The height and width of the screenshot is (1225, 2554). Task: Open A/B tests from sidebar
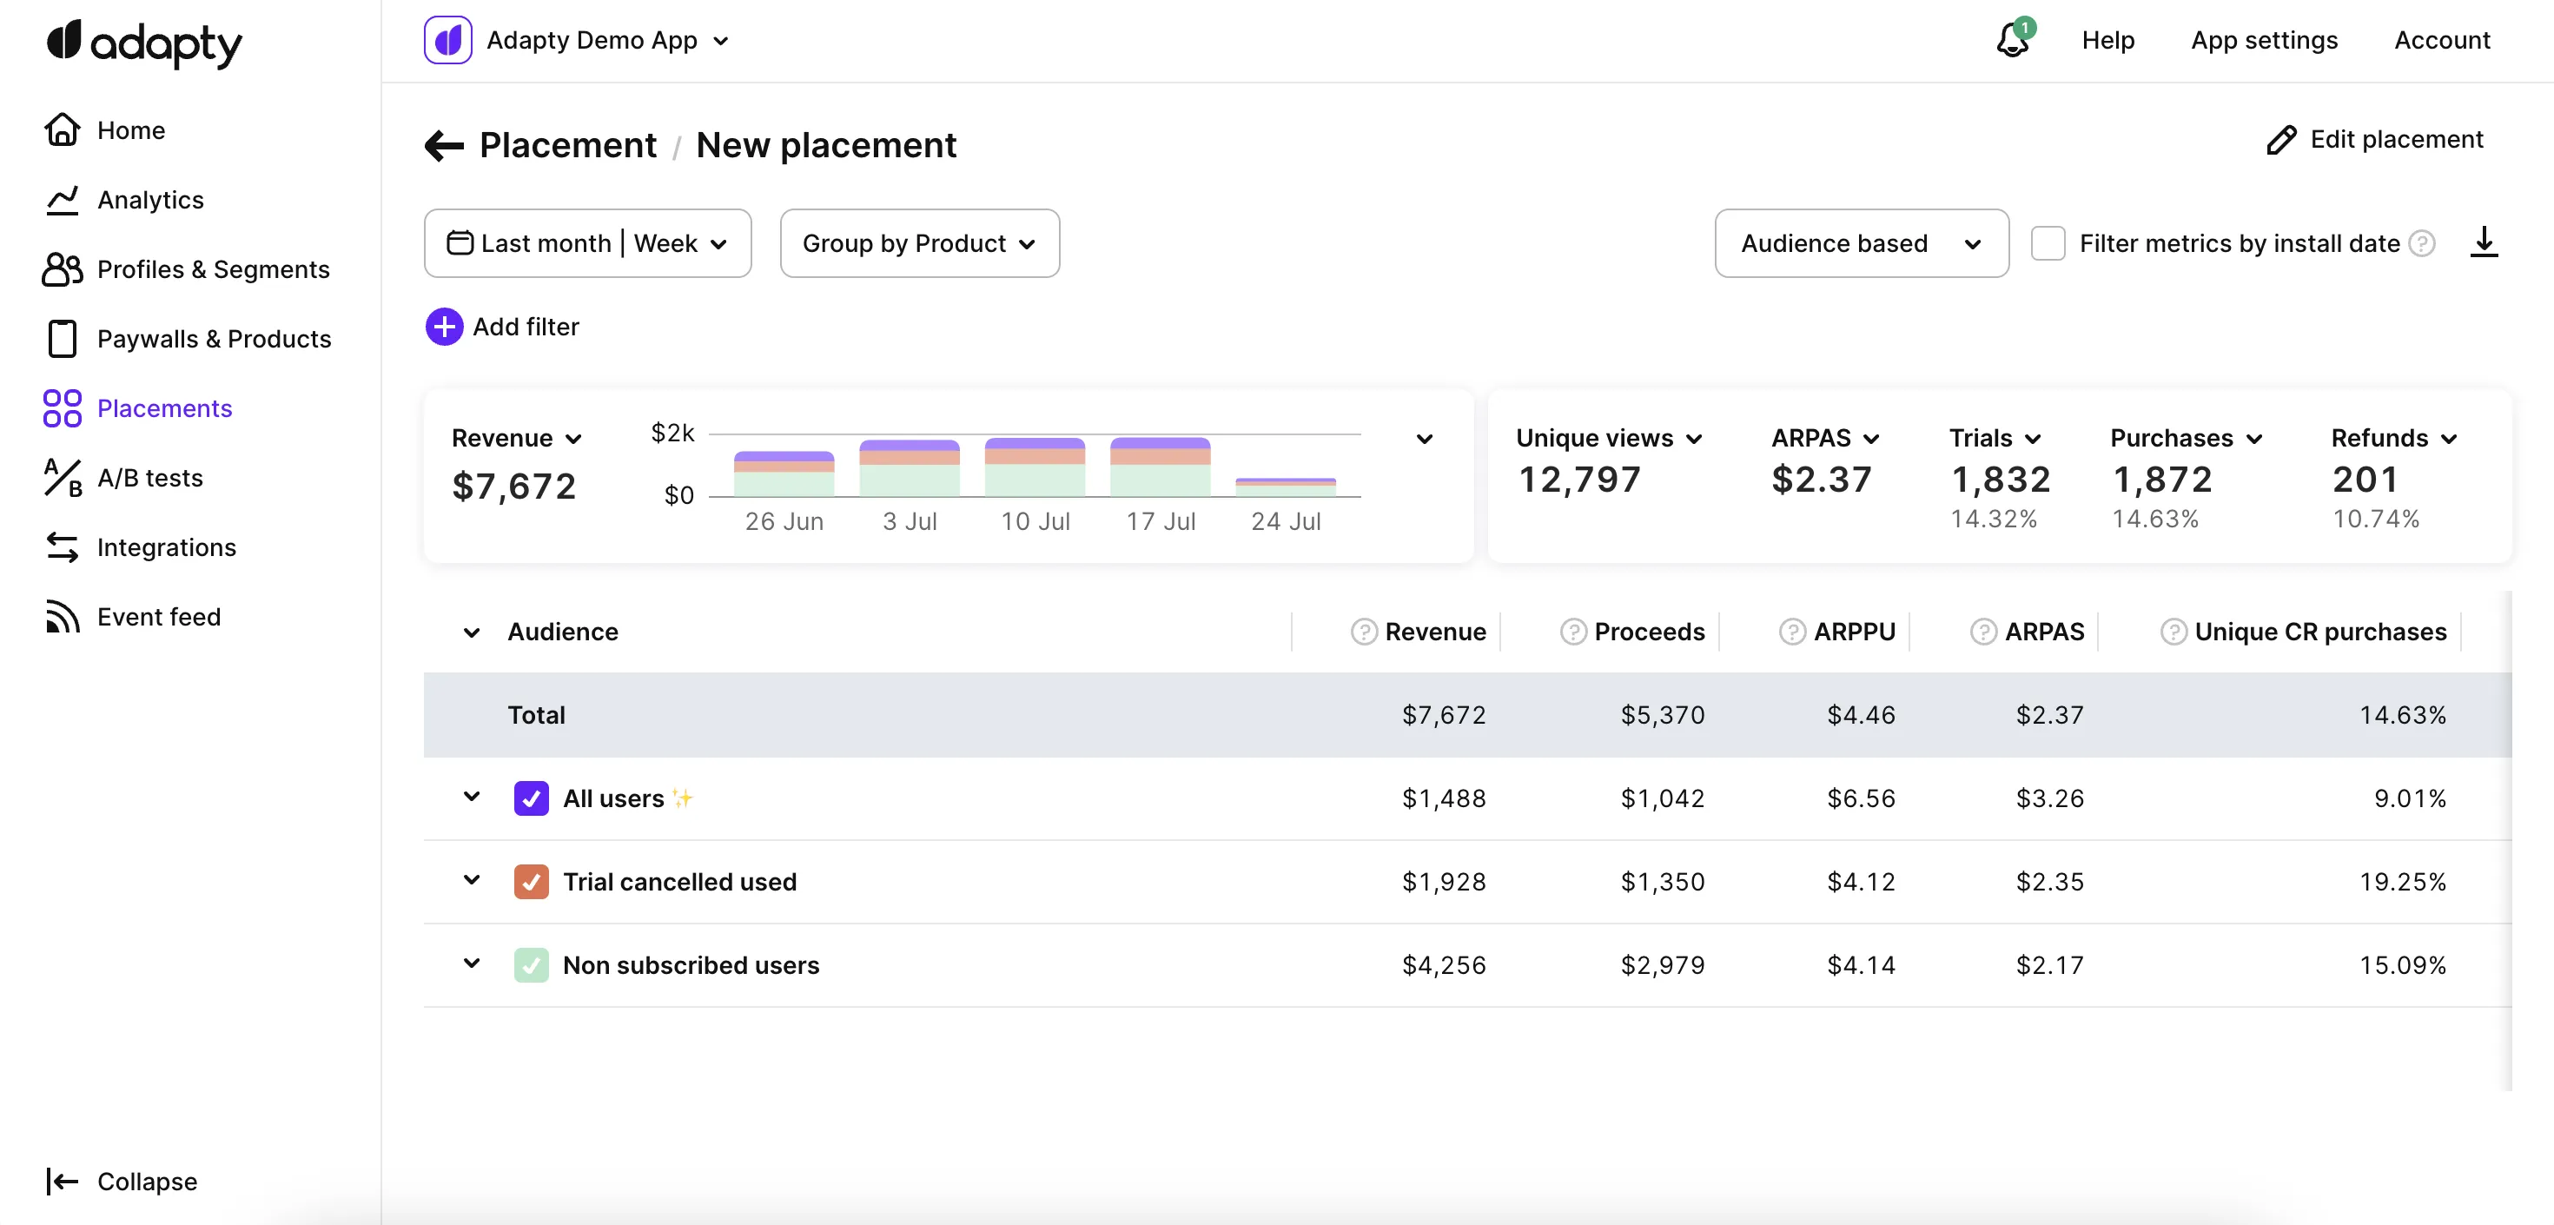tap(149, 478)
